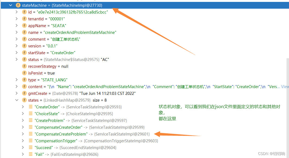
Task: Select the type value "STATE_LANG"
Action: [x=54, y=80]
